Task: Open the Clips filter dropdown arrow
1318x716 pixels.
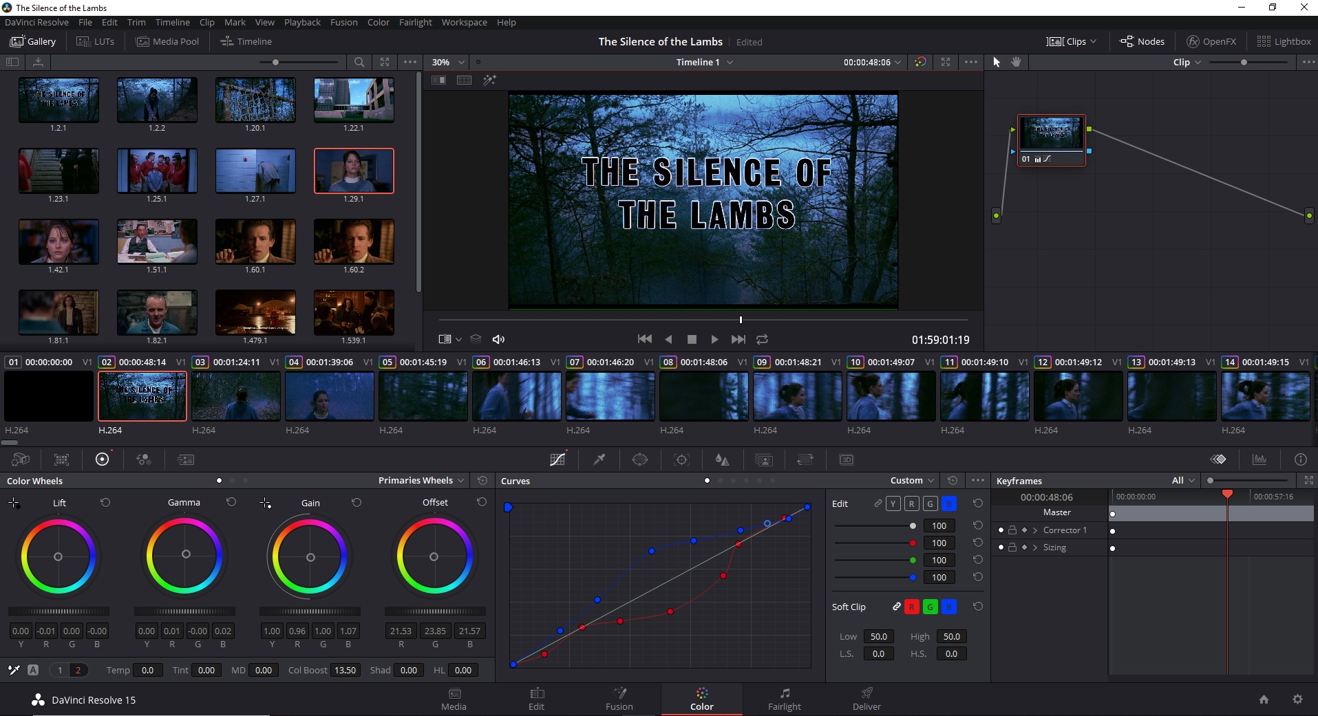Action: [1093, 41]
